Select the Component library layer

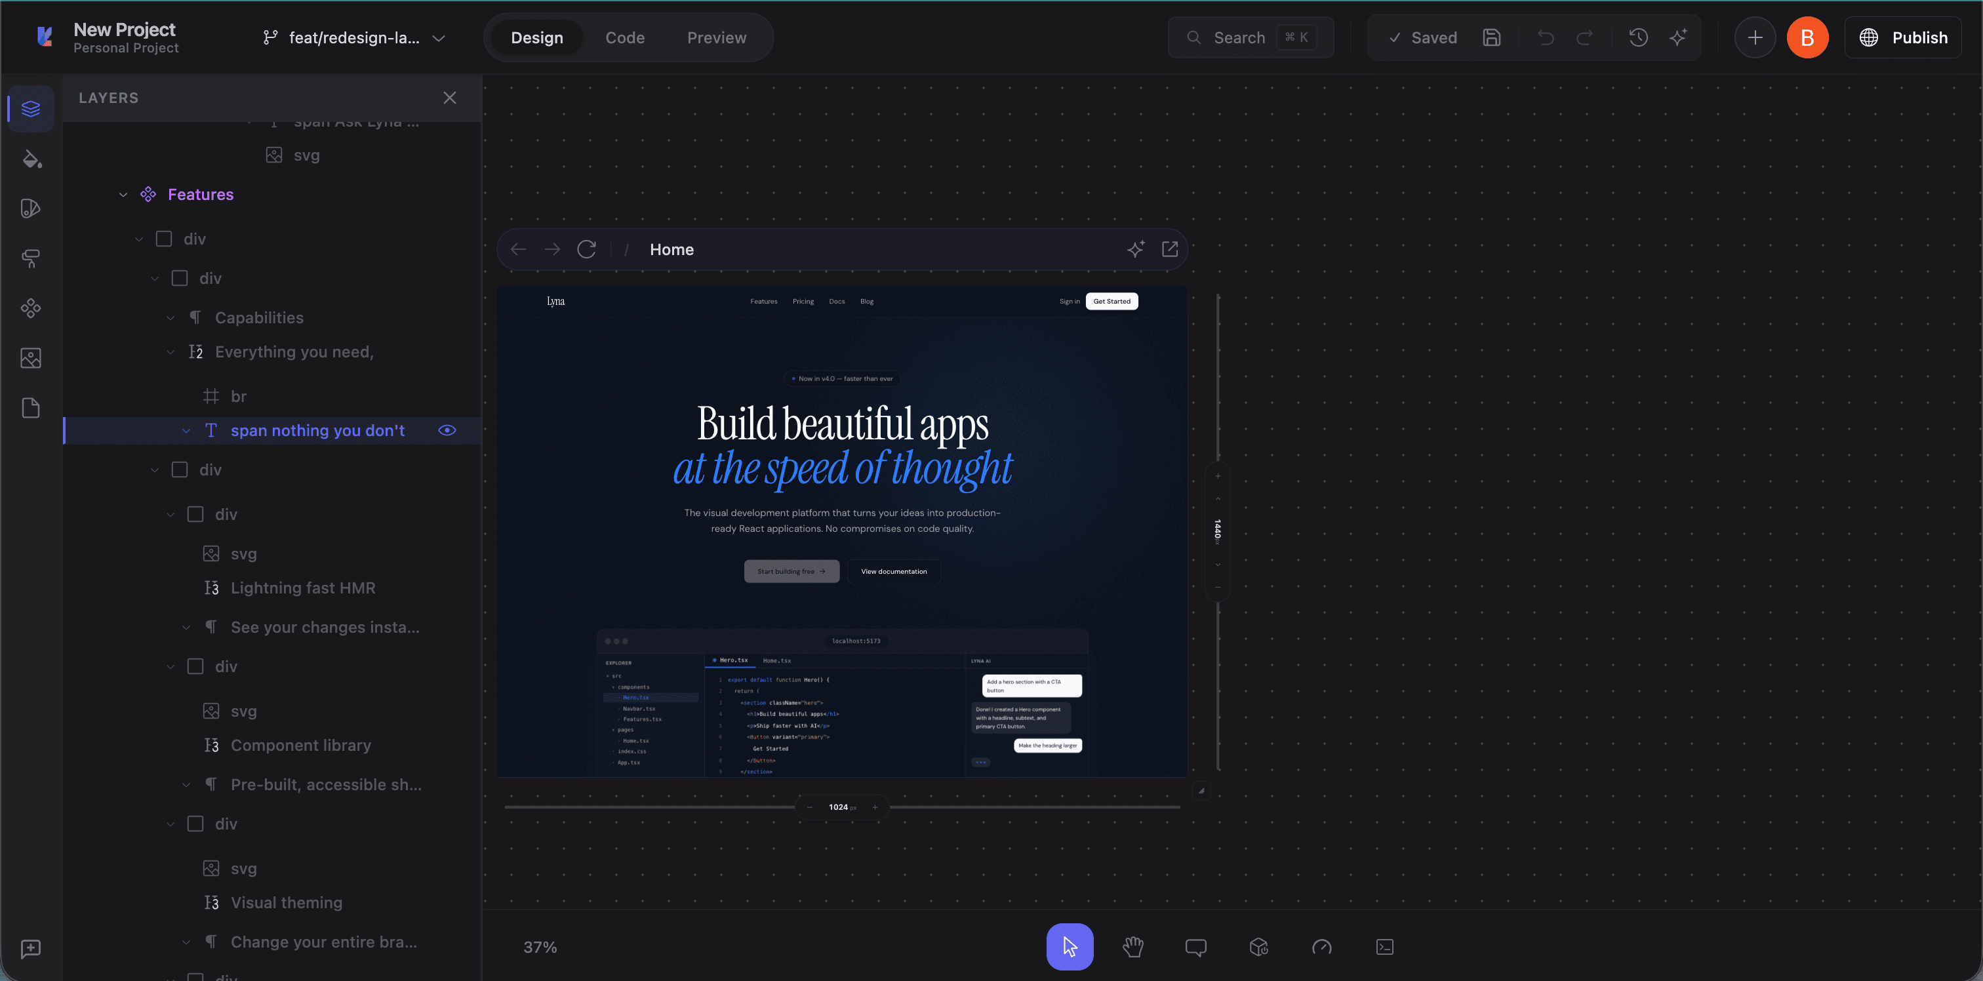coord(273,746)
